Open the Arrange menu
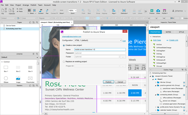The width and height of the screenshot is (188, 115). click(x=26, y=5)
